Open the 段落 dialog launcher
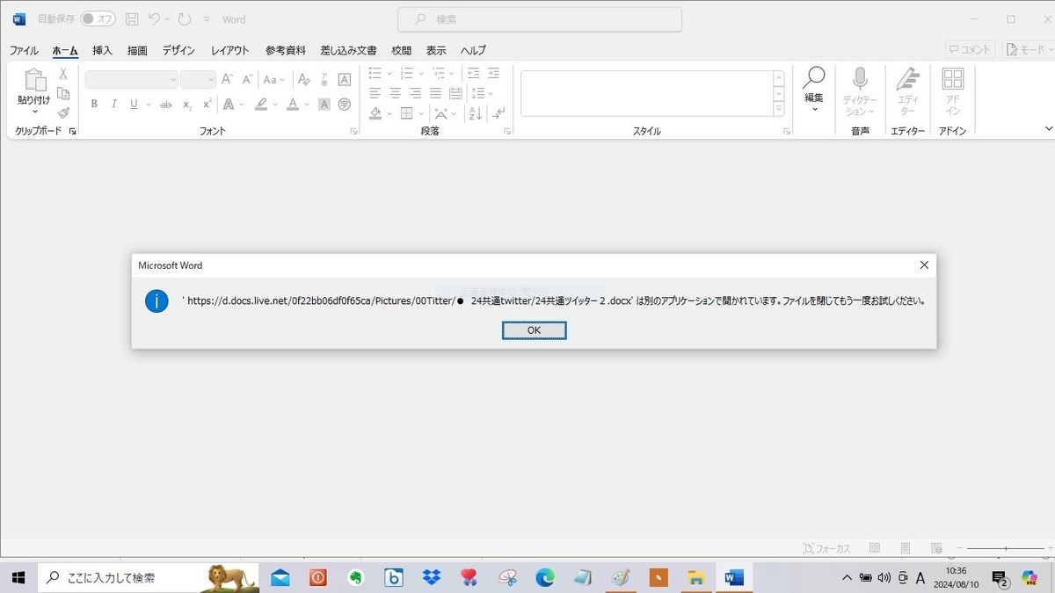Image resolution: width=1055 pixels, height=593 pixels. [x=507, y=131]
